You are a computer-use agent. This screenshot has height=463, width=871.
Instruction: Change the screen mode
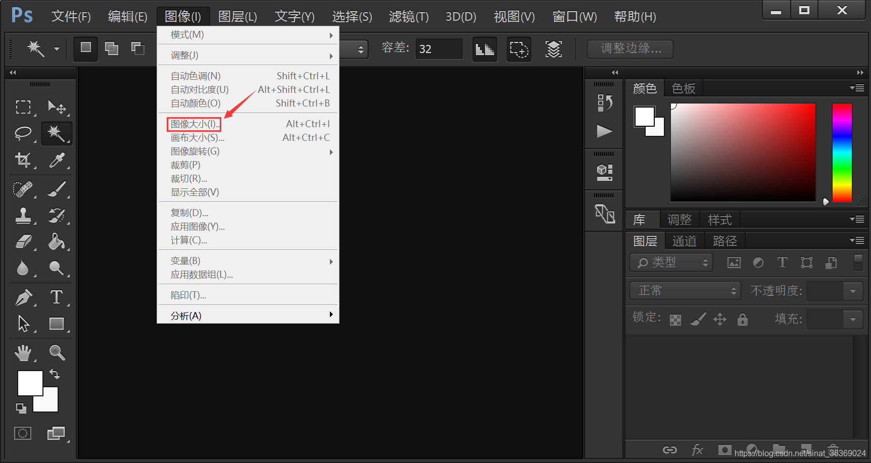(56, 433)
